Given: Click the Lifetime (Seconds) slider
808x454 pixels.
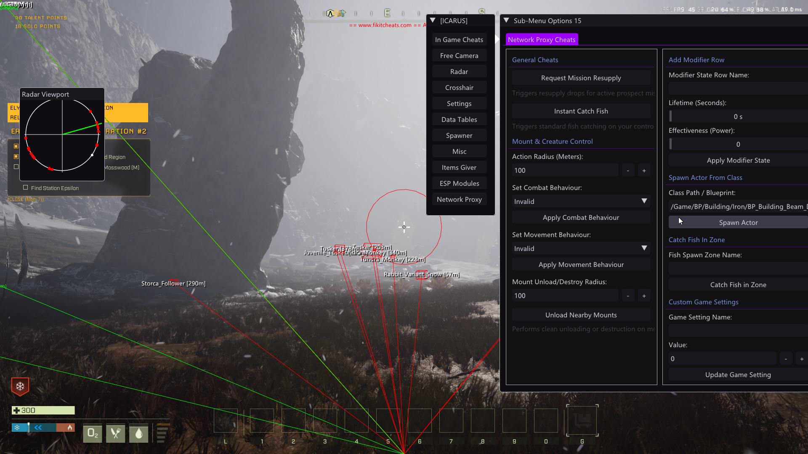Looking at the screenshot, I should (x=738, y=116).
